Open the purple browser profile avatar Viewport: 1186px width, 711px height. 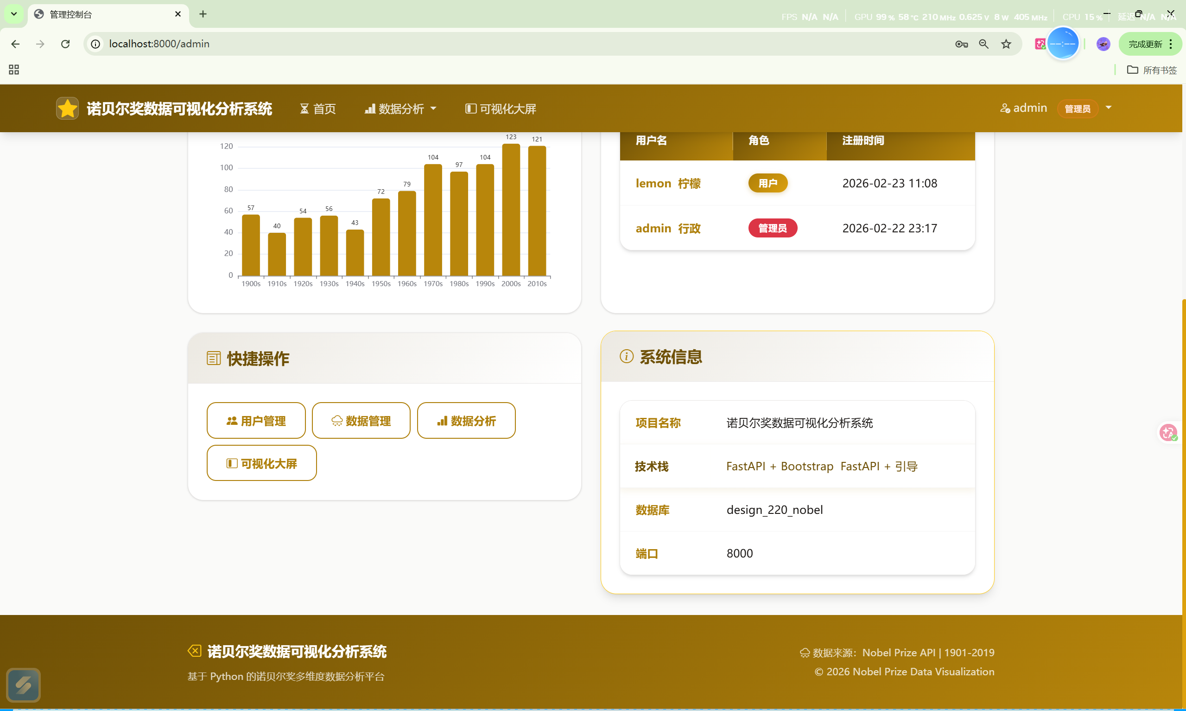pyautogui.click(x=1103, y=44)
